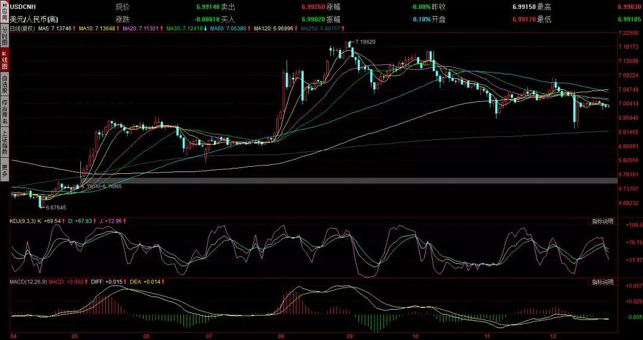Open the 应用 sidebar tab
Screen dimensions: 643x340
[x=4, y=12]
